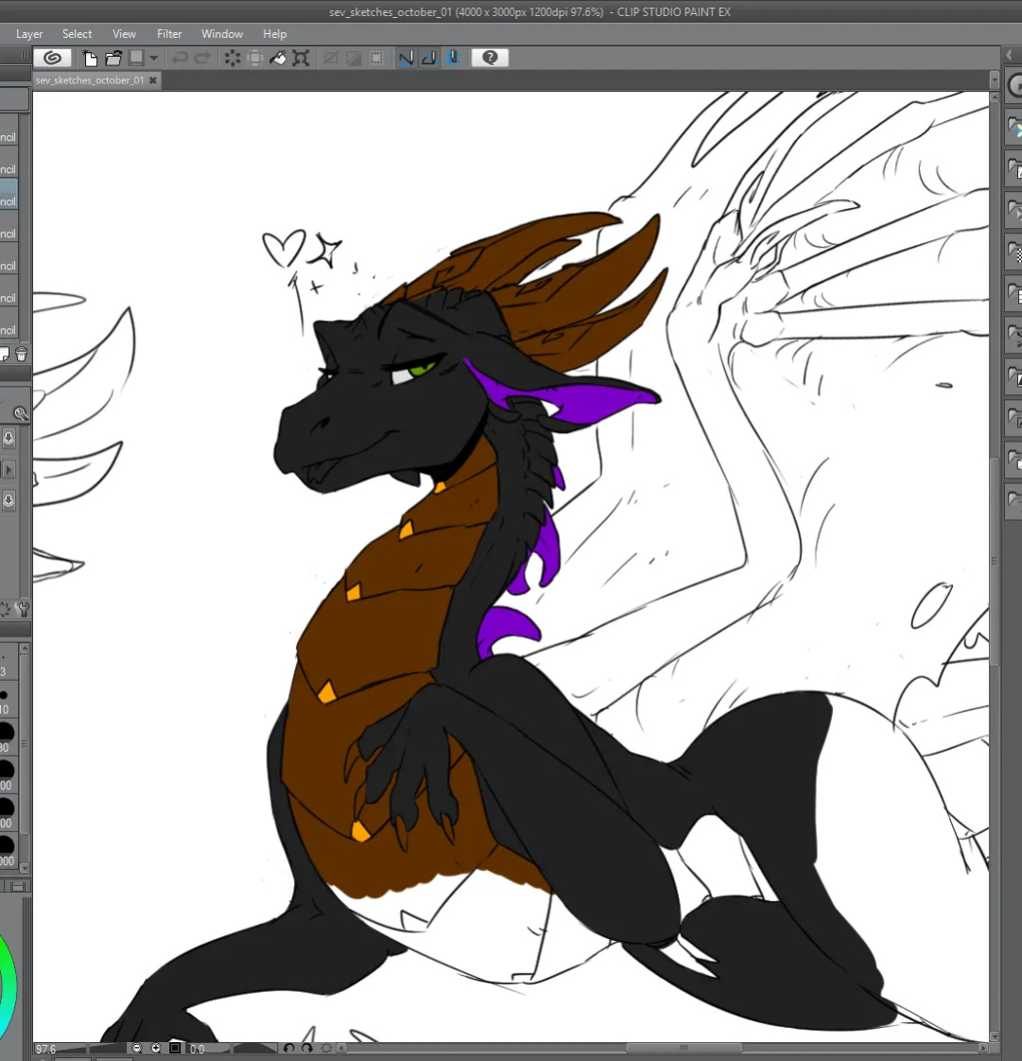Open the Help question mark icon
The image size is (1022, 1061).
pos(490,59)
